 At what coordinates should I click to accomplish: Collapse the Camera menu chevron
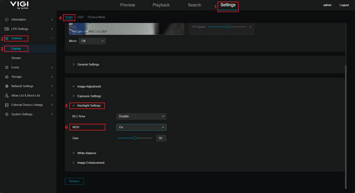pos(52,38)
